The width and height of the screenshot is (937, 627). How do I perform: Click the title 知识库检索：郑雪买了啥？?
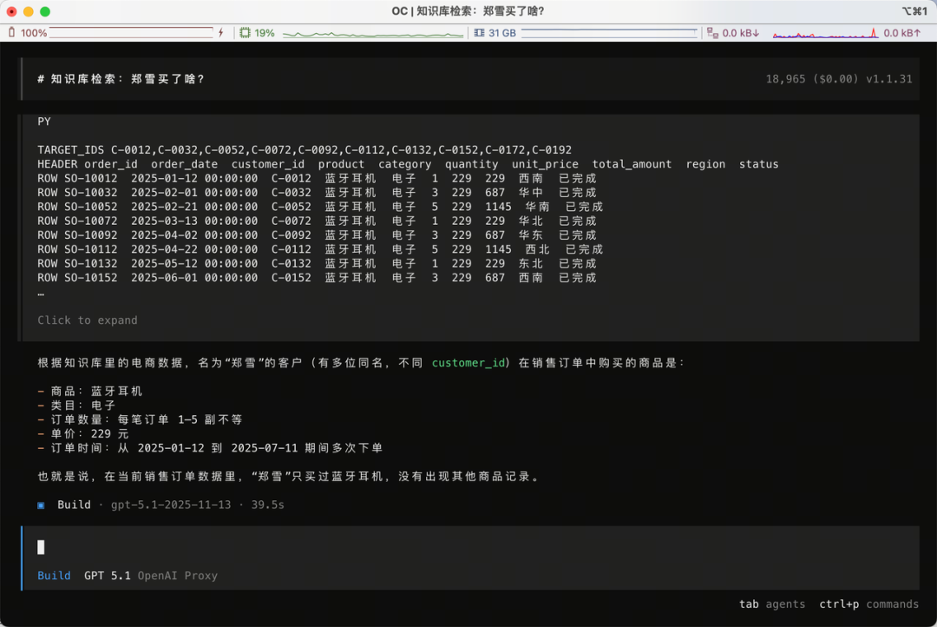467,10
